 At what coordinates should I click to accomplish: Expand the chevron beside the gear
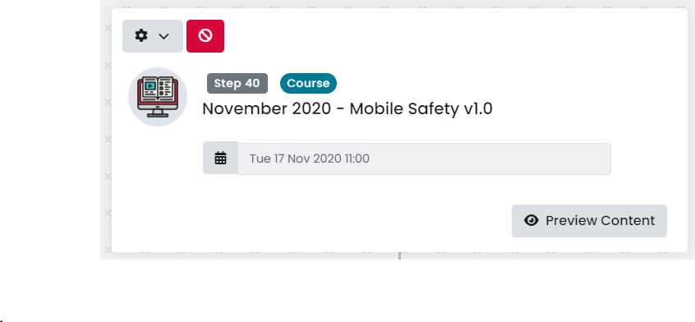(x=163, y=36)
